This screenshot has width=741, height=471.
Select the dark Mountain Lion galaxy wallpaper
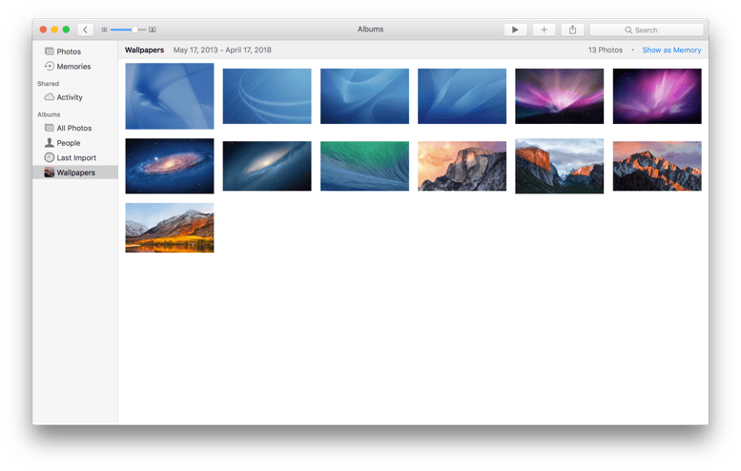pos(267,166)
